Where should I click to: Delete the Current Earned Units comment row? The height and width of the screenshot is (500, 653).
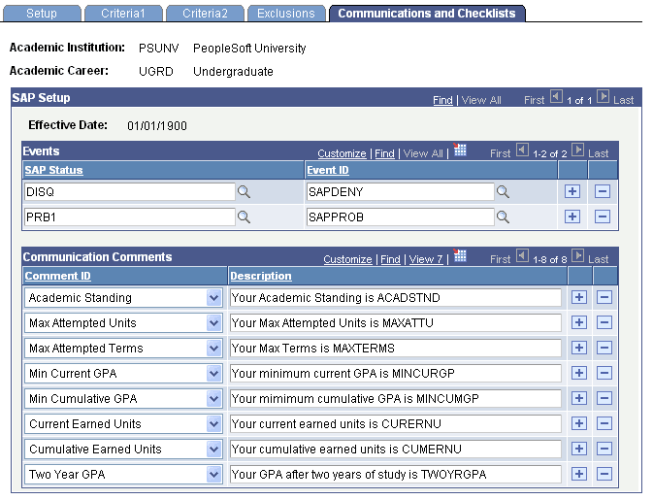604,423
